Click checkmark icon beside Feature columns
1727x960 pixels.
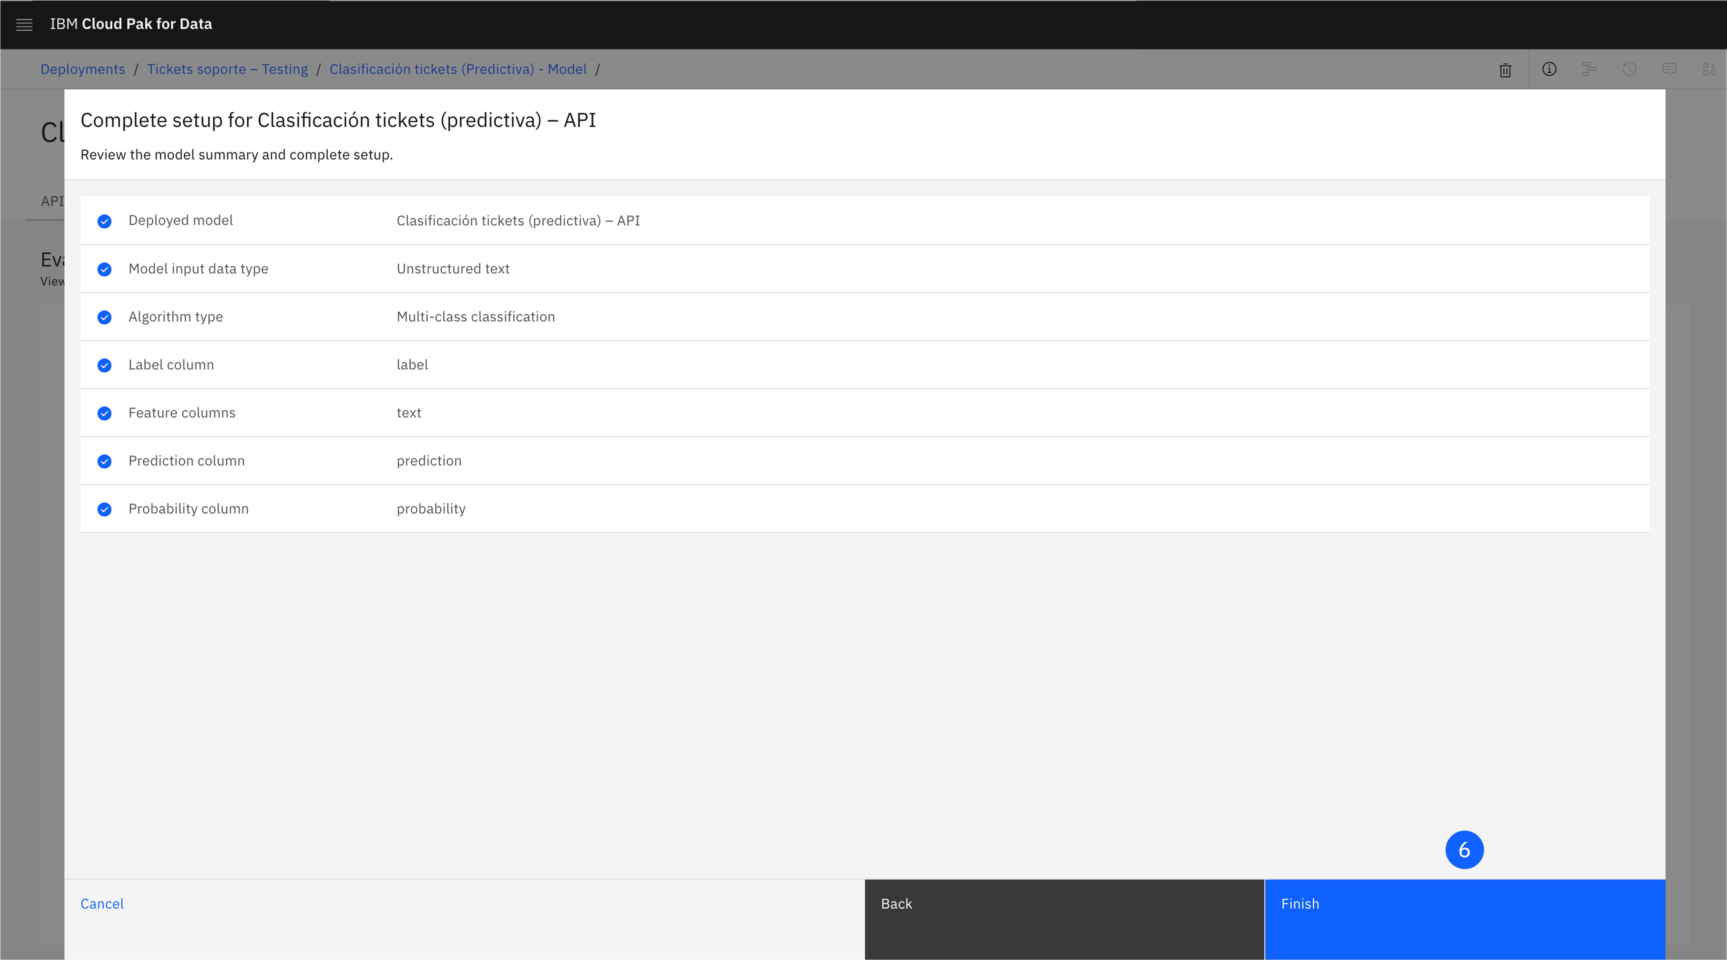[x=104, y=414]
